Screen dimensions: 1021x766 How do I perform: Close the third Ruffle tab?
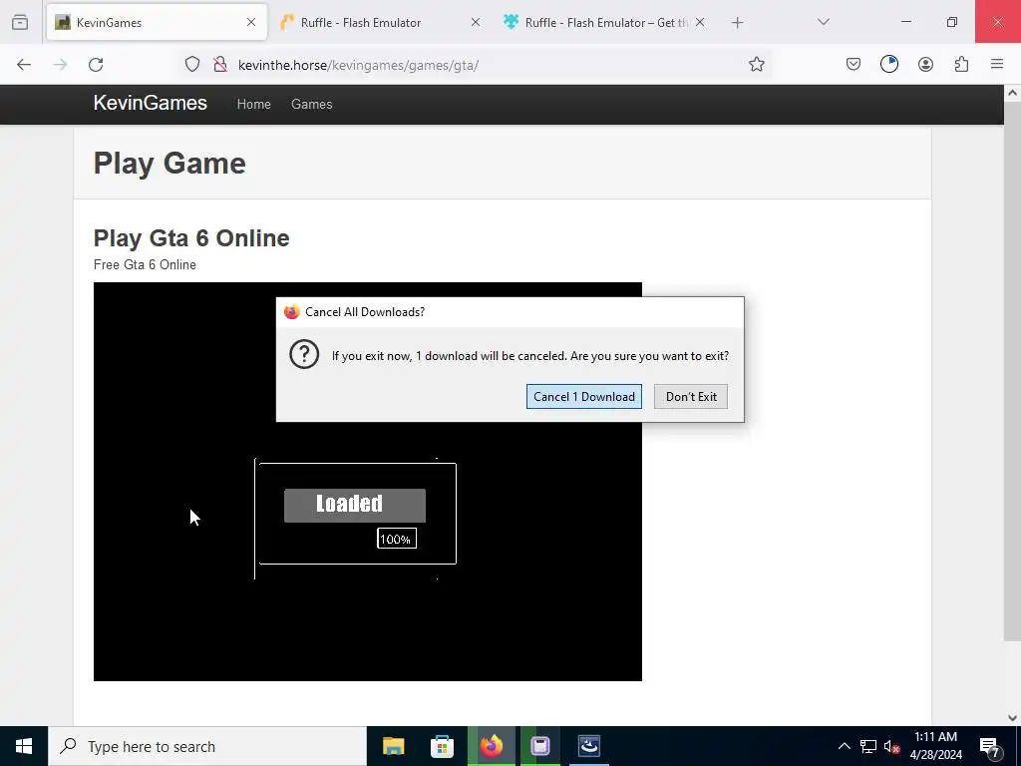tap(699, 22)
